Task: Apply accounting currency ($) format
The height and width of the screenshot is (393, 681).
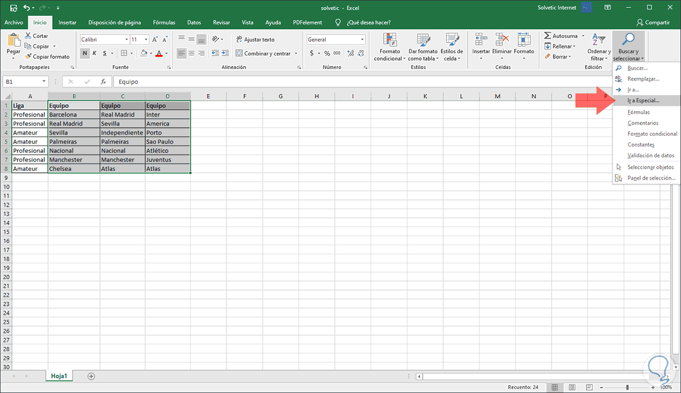Action: point(312,53)
